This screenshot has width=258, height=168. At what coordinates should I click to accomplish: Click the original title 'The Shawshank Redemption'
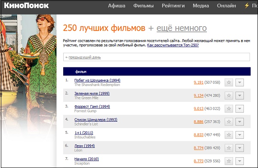(x=97, y=85)
